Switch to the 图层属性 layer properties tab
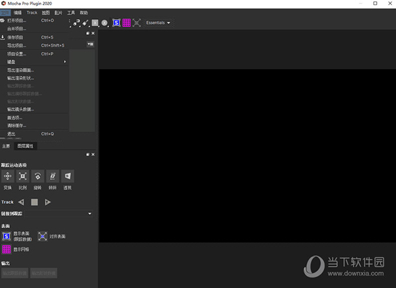 [x=25, y=146]
